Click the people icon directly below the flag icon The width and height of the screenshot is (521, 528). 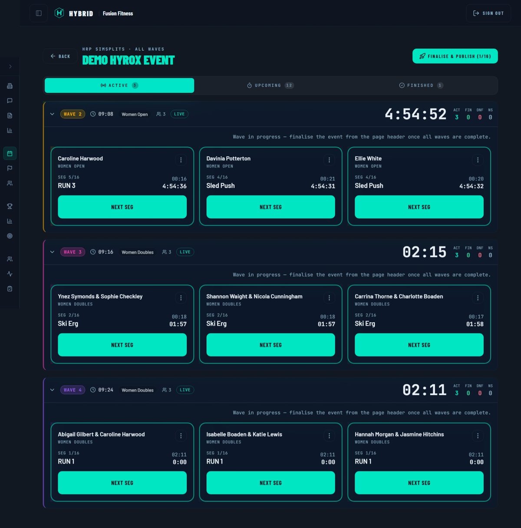coord(10,183)
